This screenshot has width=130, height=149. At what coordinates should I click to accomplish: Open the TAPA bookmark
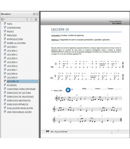pyautogui.click(x=9, y=24)
